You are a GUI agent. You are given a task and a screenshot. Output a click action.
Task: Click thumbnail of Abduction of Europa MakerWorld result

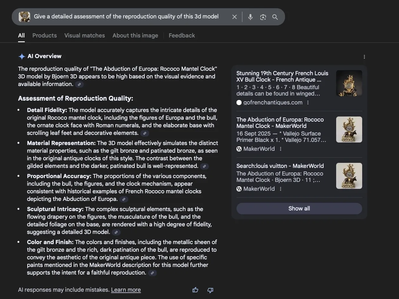pos(349,130)
